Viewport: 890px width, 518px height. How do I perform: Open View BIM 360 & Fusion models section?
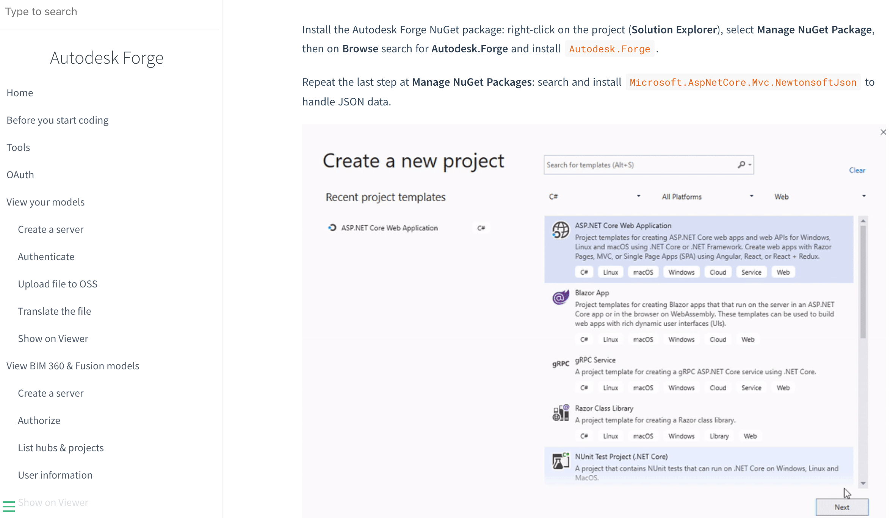tap(73, 366)
